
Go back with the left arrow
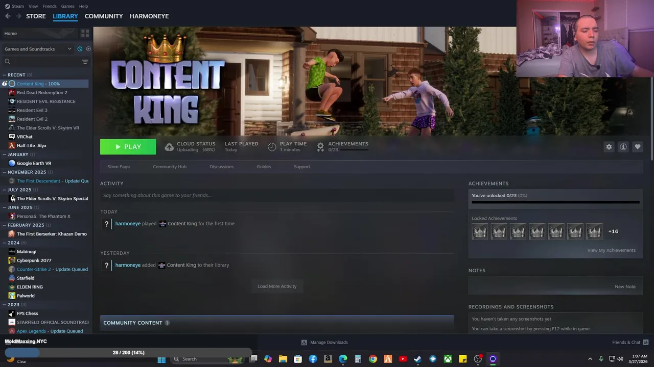(x=8, y=16)
